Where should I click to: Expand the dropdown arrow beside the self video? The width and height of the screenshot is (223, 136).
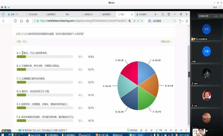(207, 131)
